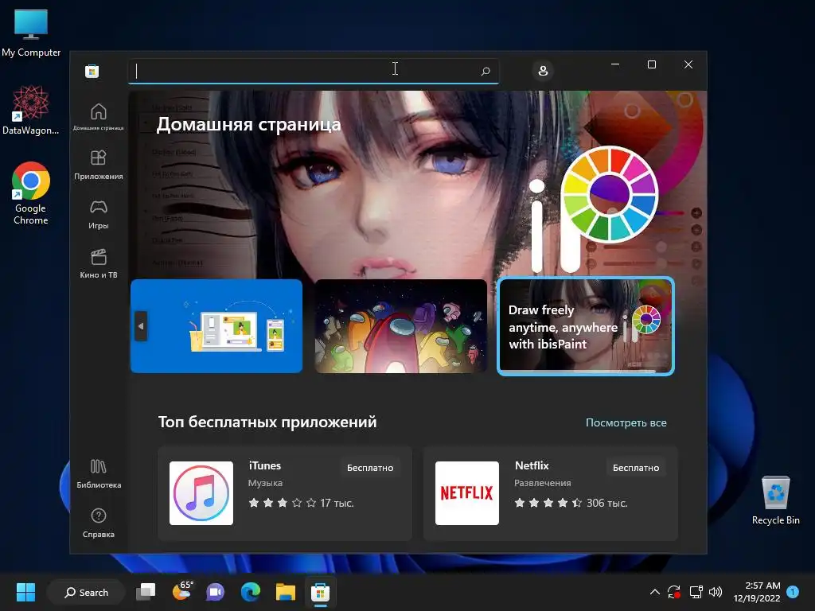Click Netflix star rating 306 тыс.
Image resolution: width=815 pixels, height=611 pixels.
coord(571,503)
